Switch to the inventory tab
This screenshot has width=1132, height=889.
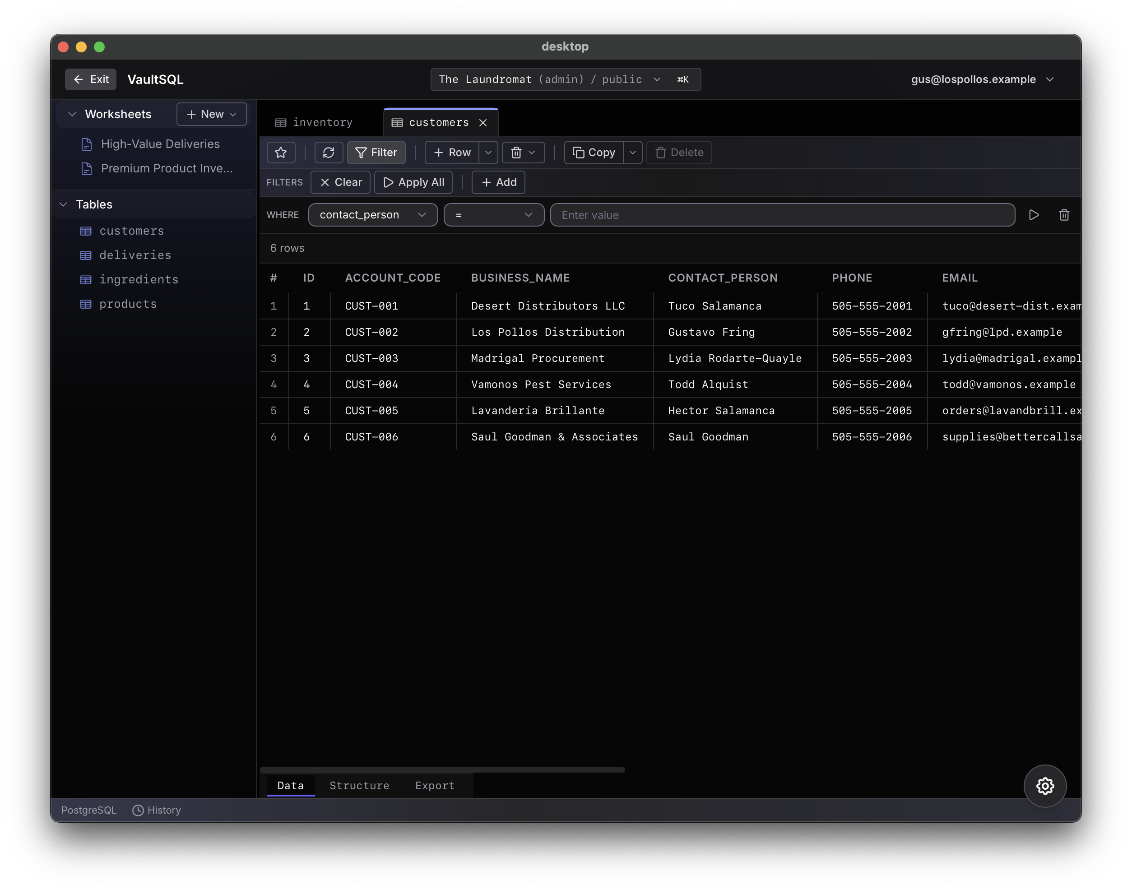[314, 122]
